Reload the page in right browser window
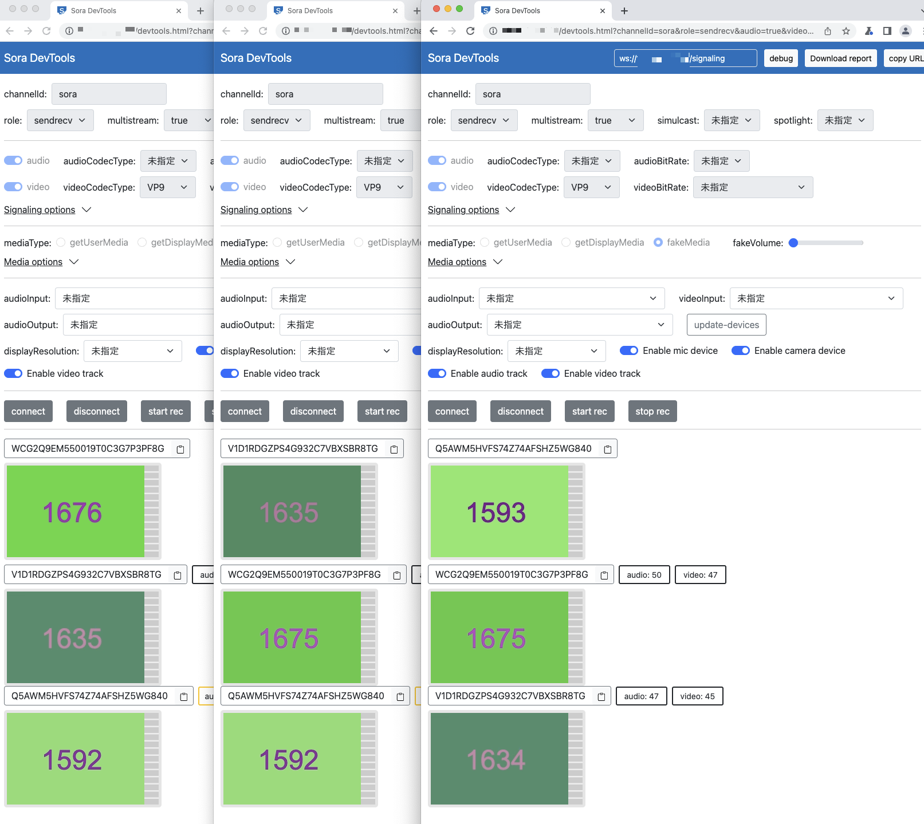924x824 pixels. pyautogui.click(x=470, y=31)
